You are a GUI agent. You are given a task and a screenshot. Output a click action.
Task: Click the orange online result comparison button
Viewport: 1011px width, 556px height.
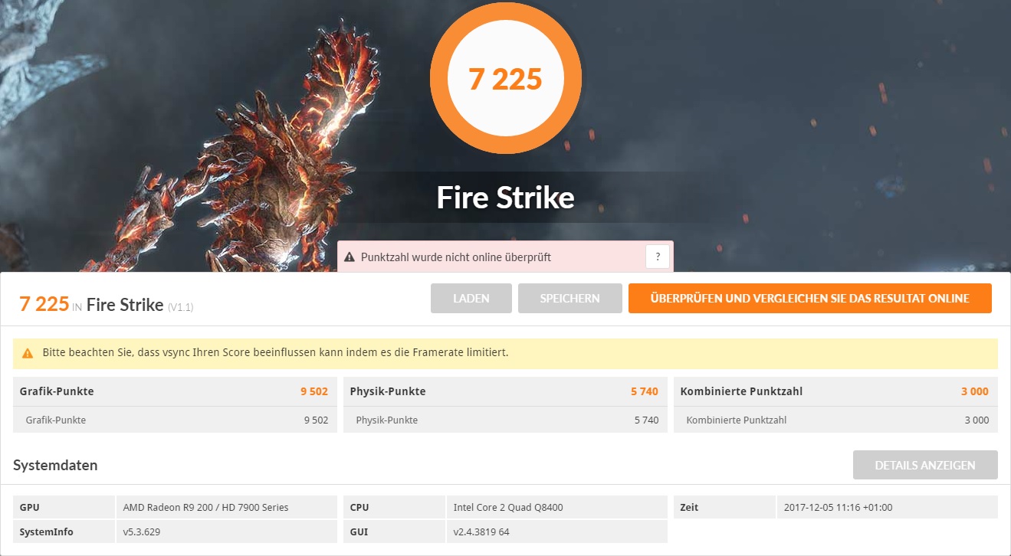(810, 299)
